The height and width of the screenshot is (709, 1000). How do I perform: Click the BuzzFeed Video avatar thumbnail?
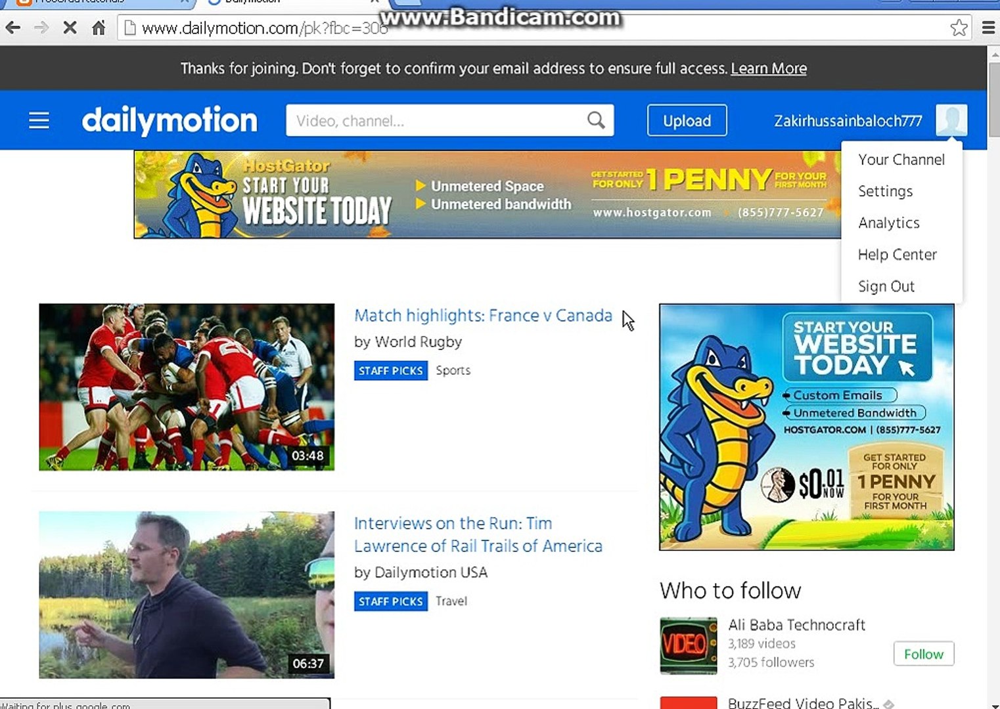[x=688, y=702]
